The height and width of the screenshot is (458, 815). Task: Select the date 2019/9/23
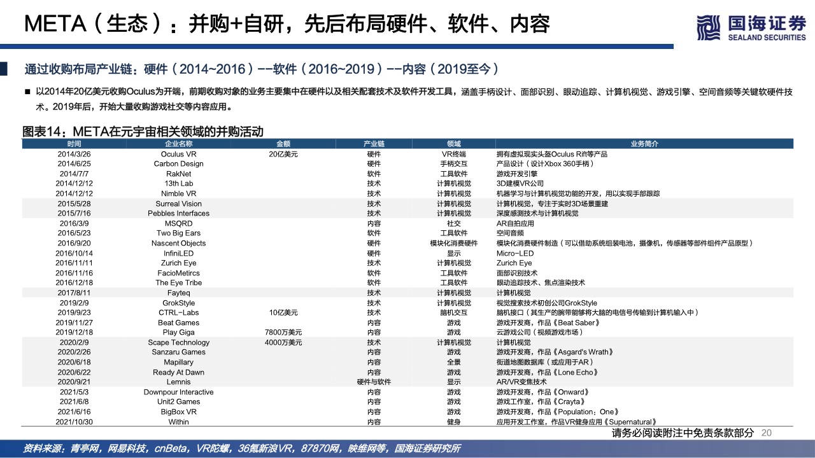coord(74,312)
